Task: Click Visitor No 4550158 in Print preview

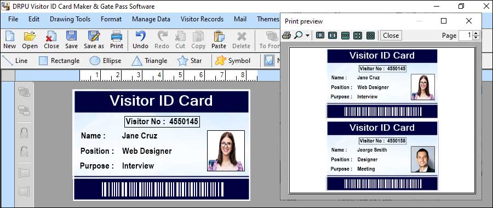Action: pos(382,141)
